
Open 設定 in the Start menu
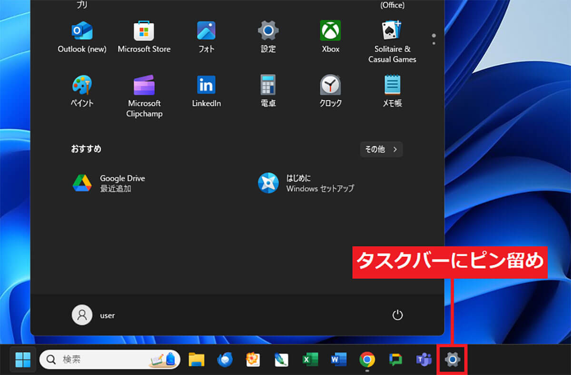pyautogui.click(x=268, y=37)
